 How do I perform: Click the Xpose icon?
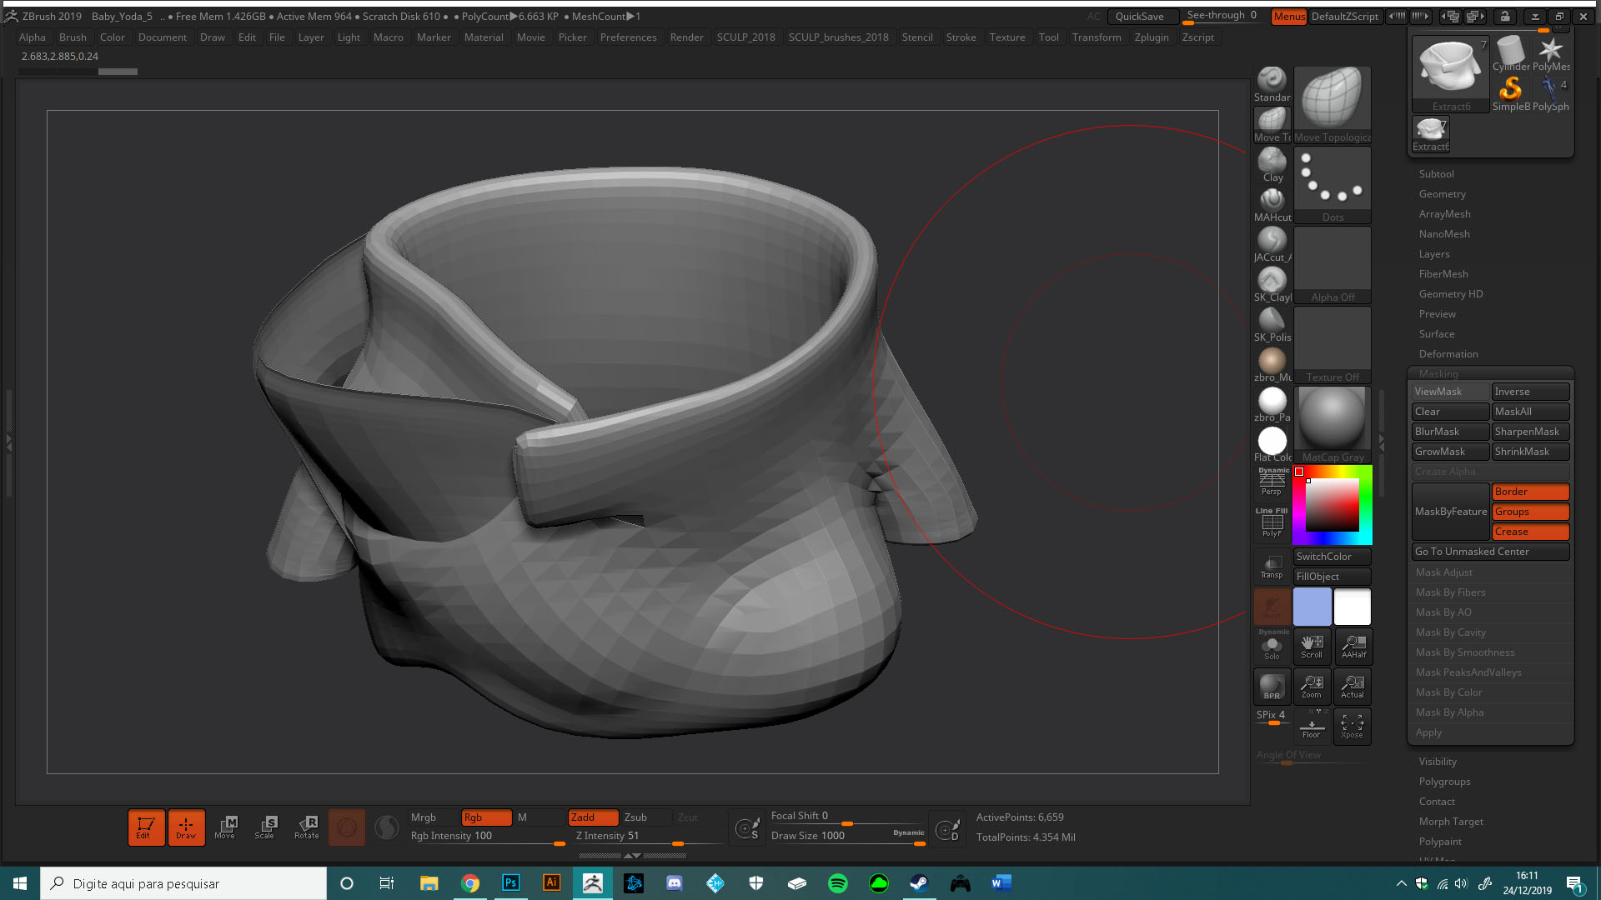1353,726
